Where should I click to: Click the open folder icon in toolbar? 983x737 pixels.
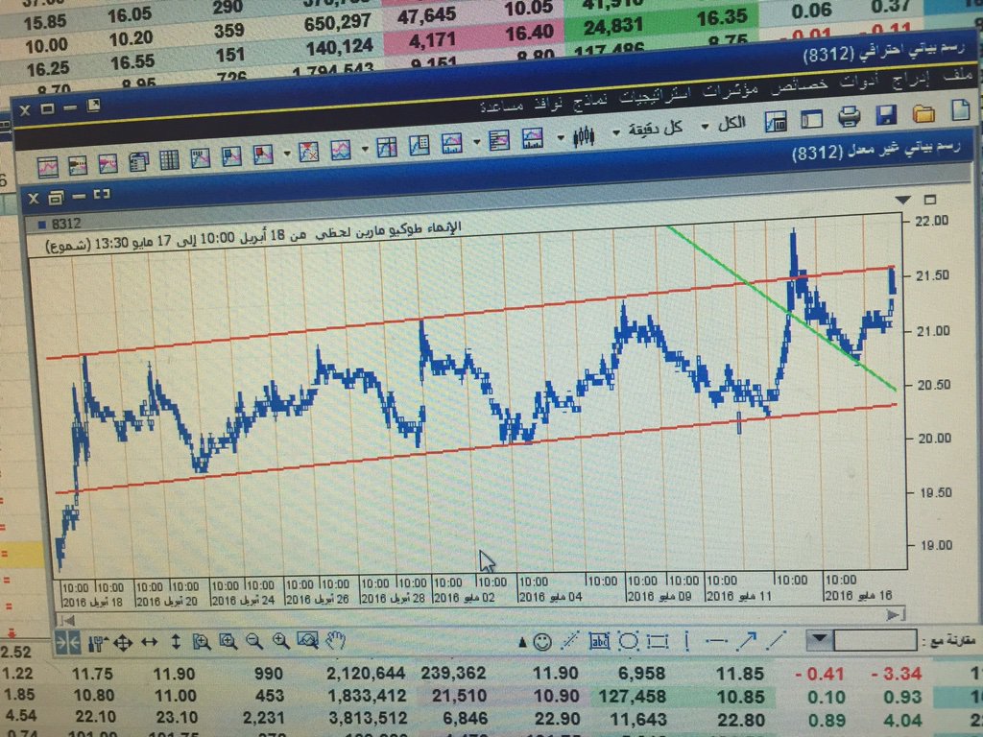tap(923, 113)
